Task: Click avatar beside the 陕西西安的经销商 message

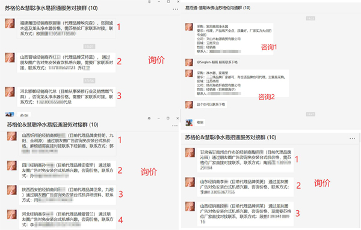Action: pyautogui.click(x=11, y=190)
